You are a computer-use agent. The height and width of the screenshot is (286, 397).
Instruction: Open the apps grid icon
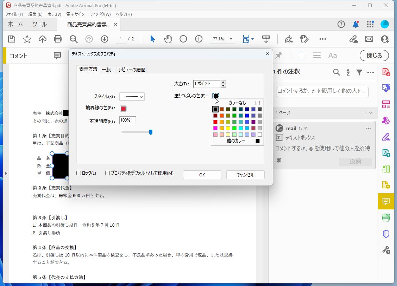[x=370, y=24]
